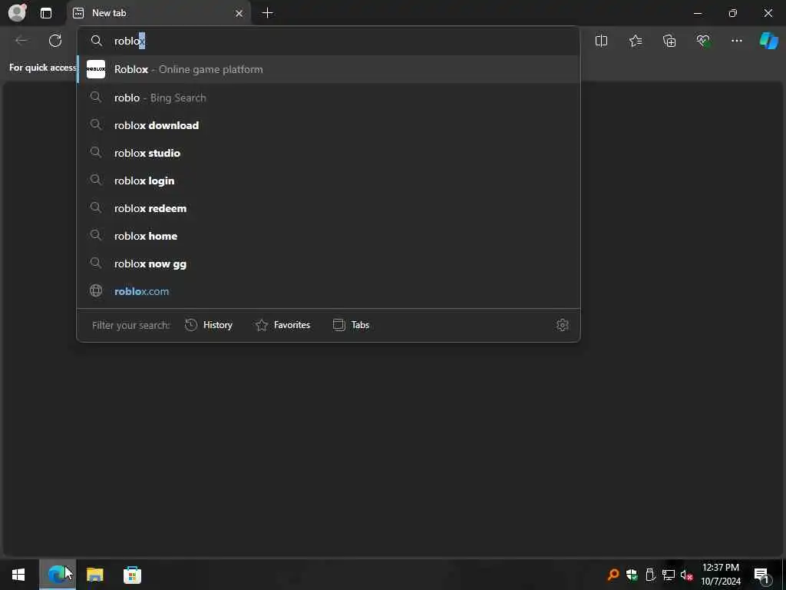Toggle split screen view
This screenshot has width=786, height=590.
click(601, 41)
